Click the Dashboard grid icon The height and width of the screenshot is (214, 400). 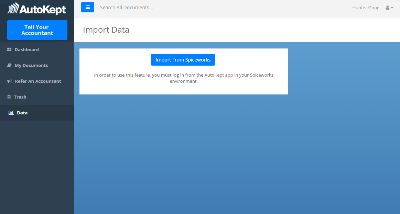pyautogui.click(x=9, y=49)
